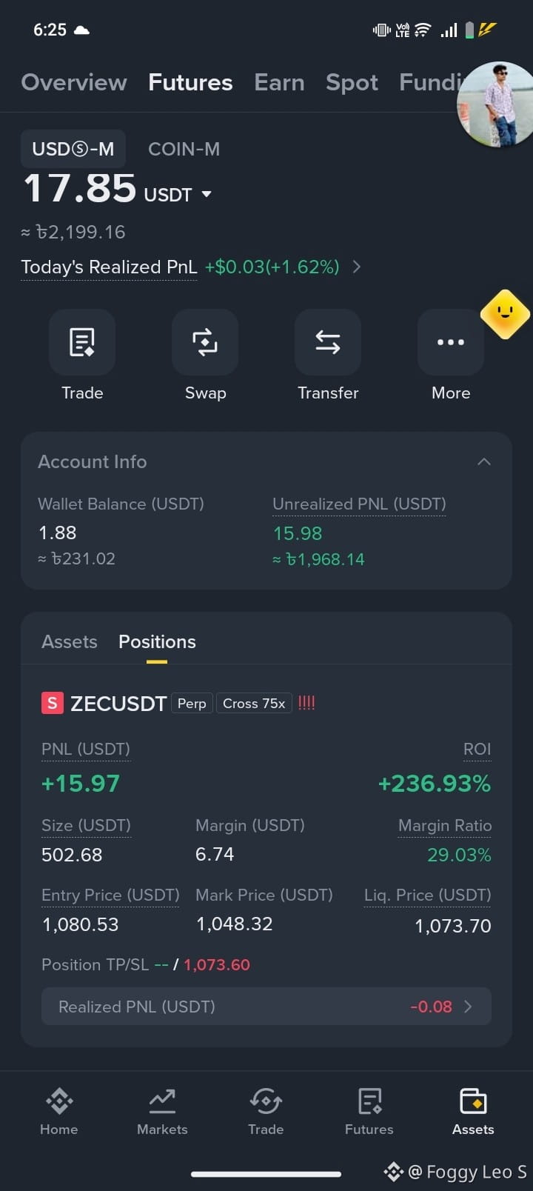Open the More options icon
This screenshot has height=1191, width=533.
point(451,342)
